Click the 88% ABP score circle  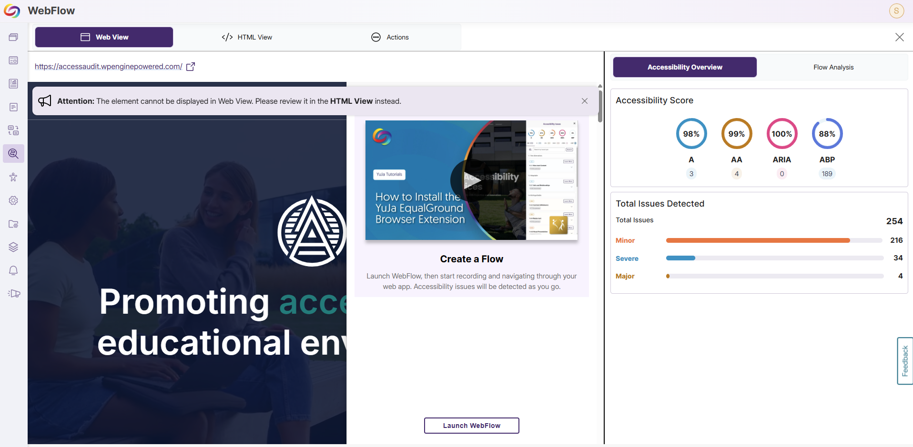point(827,134)
